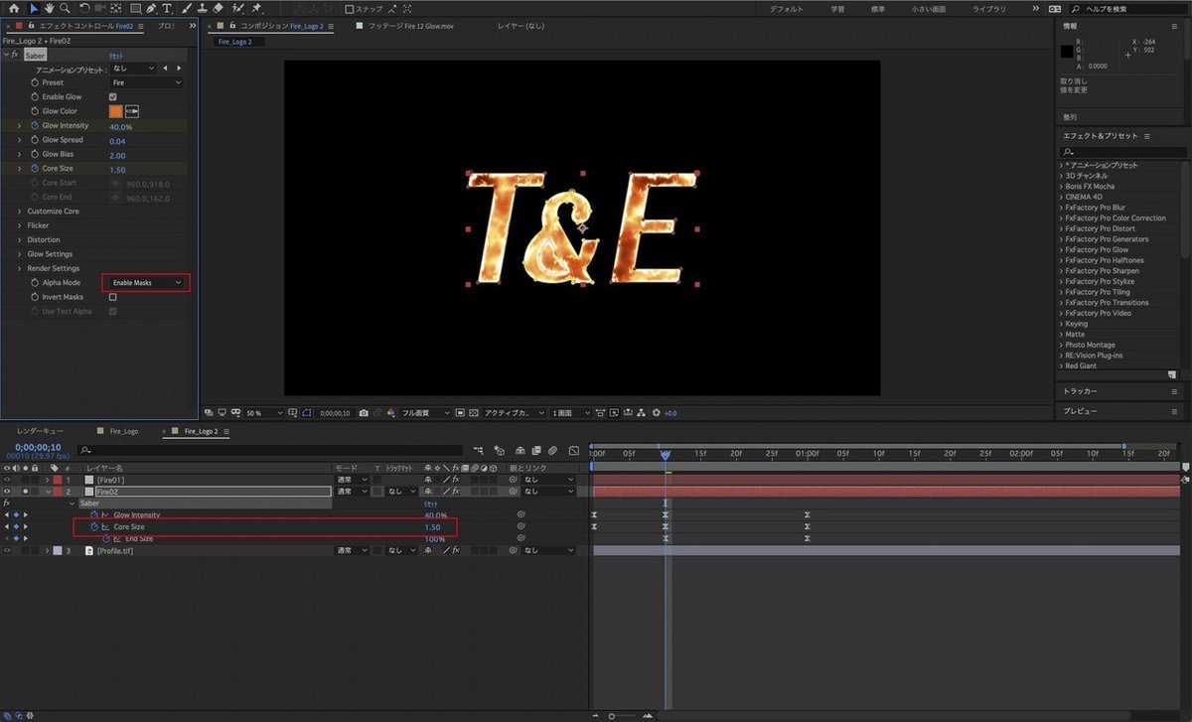
Task: Select the Rectangle shape tool
Action: [x=135, y=8]
